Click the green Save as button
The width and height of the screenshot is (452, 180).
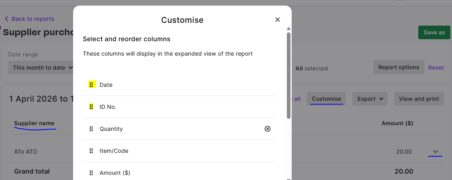[x=434, y=32]
